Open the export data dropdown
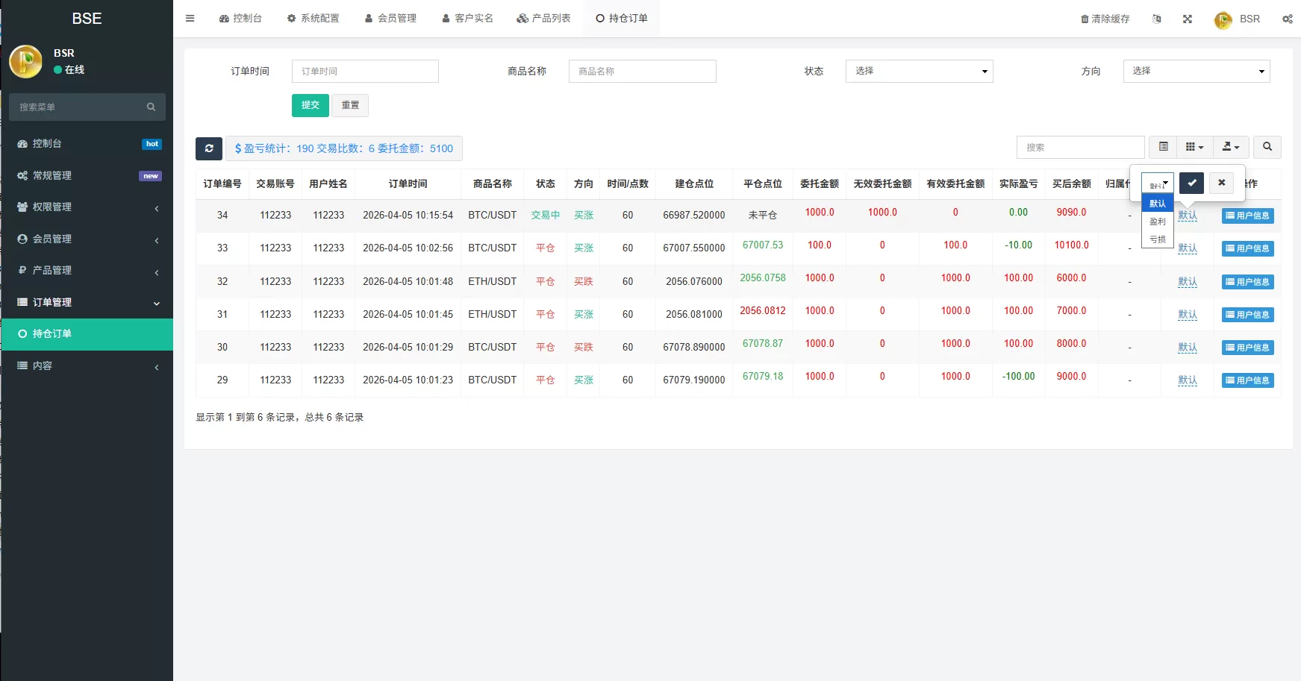The image size is (1301, 681). (x=1231, y=147)
